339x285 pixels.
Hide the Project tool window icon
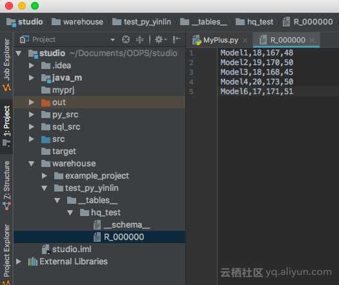click(177, 39)
